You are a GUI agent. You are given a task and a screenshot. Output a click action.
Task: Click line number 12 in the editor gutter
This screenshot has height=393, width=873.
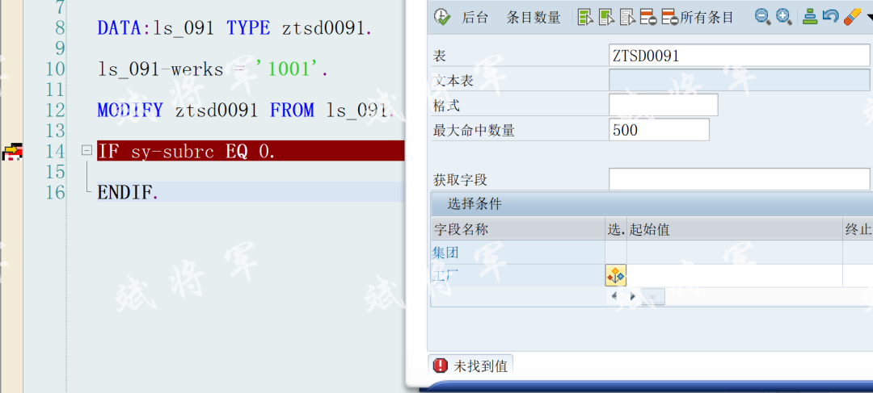click(x=55, y=110)
